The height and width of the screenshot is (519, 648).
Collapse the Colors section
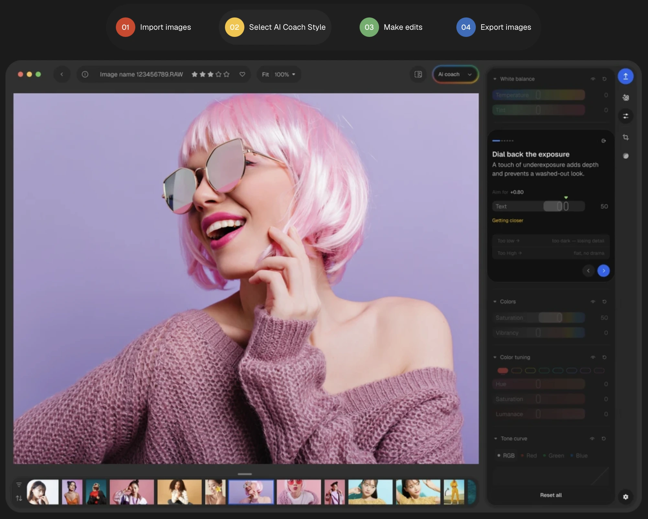[x=495, y=302]
